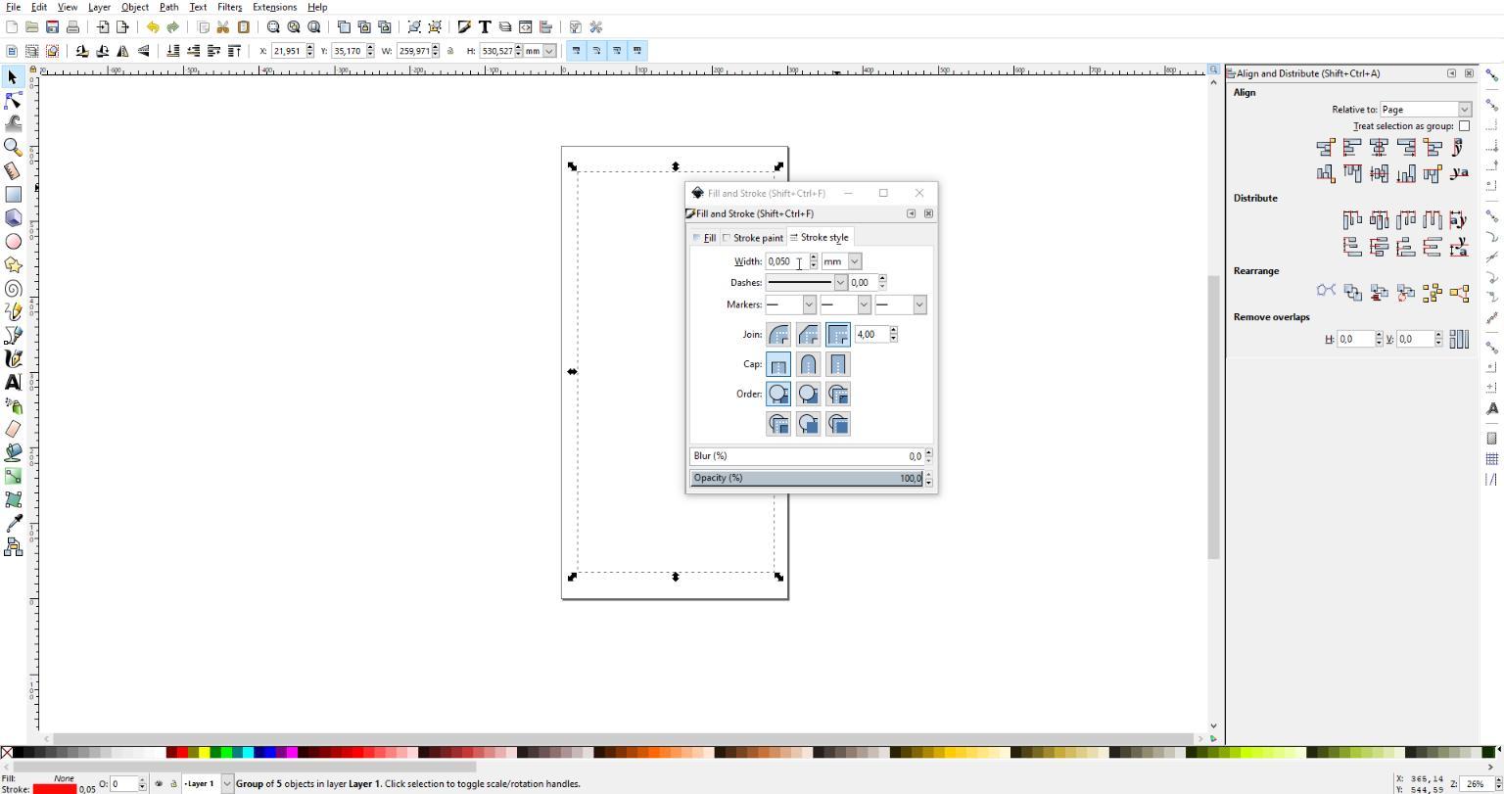Toggle layer visibility eye in status bar
The width and height of the screenshot is (1504, 794).
pyautogui.click(x=159, y=783)
